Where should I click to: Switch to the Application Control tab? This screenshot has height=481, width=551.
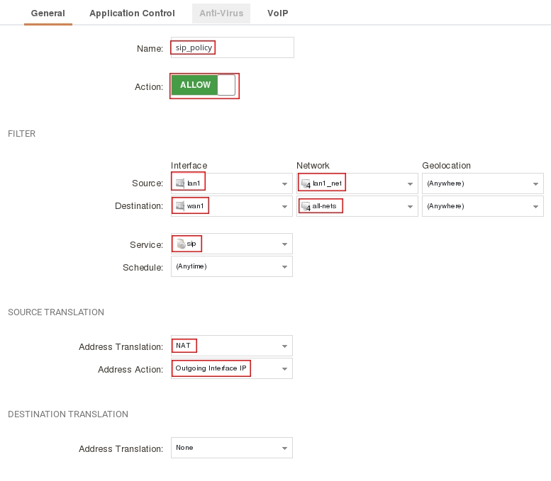[132, 13]
